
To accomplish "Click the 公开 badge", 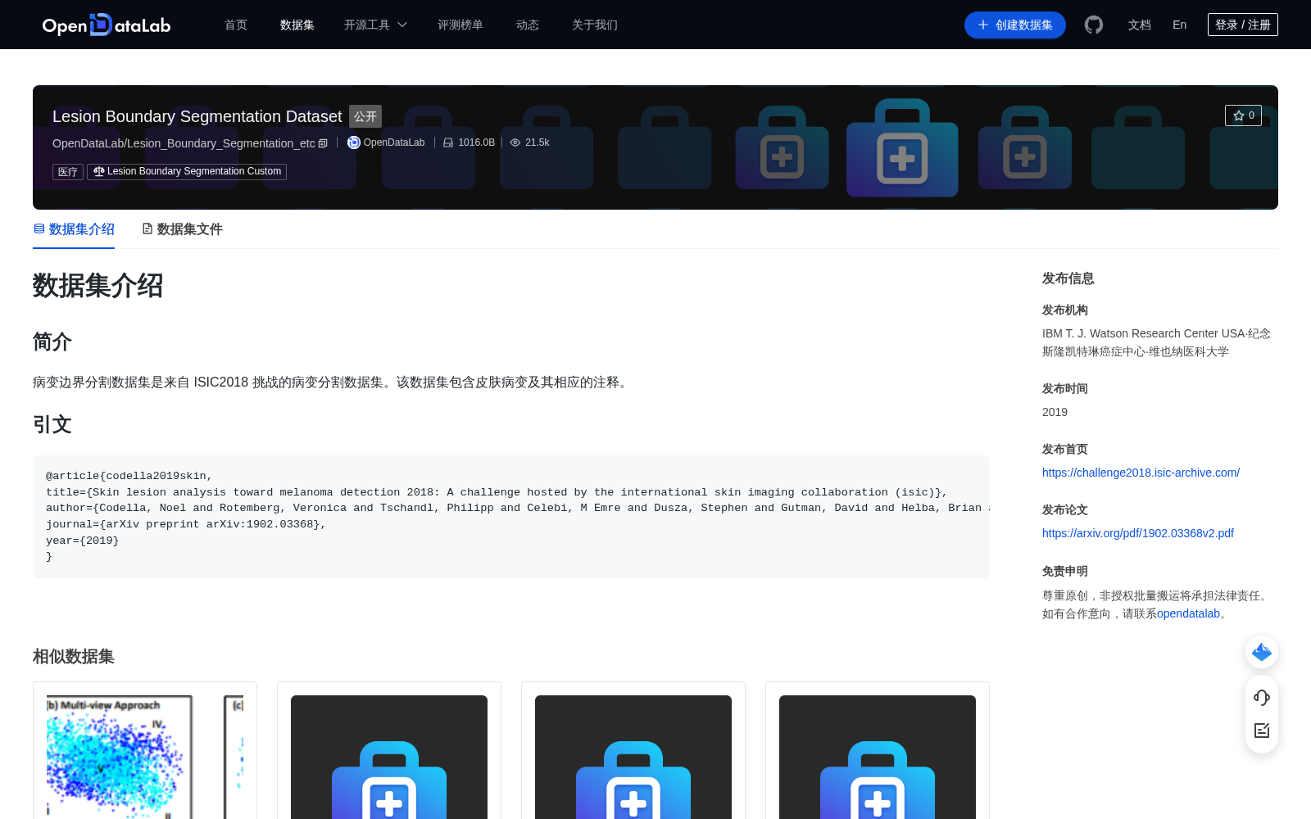I will 365,116.
